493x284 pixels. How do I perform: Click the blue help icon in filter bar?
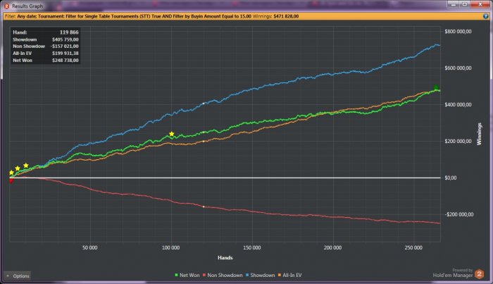485,16
